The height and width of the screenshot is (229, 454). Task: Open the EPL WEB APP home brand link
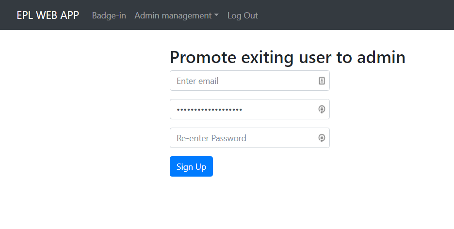(x=48, y=15)
